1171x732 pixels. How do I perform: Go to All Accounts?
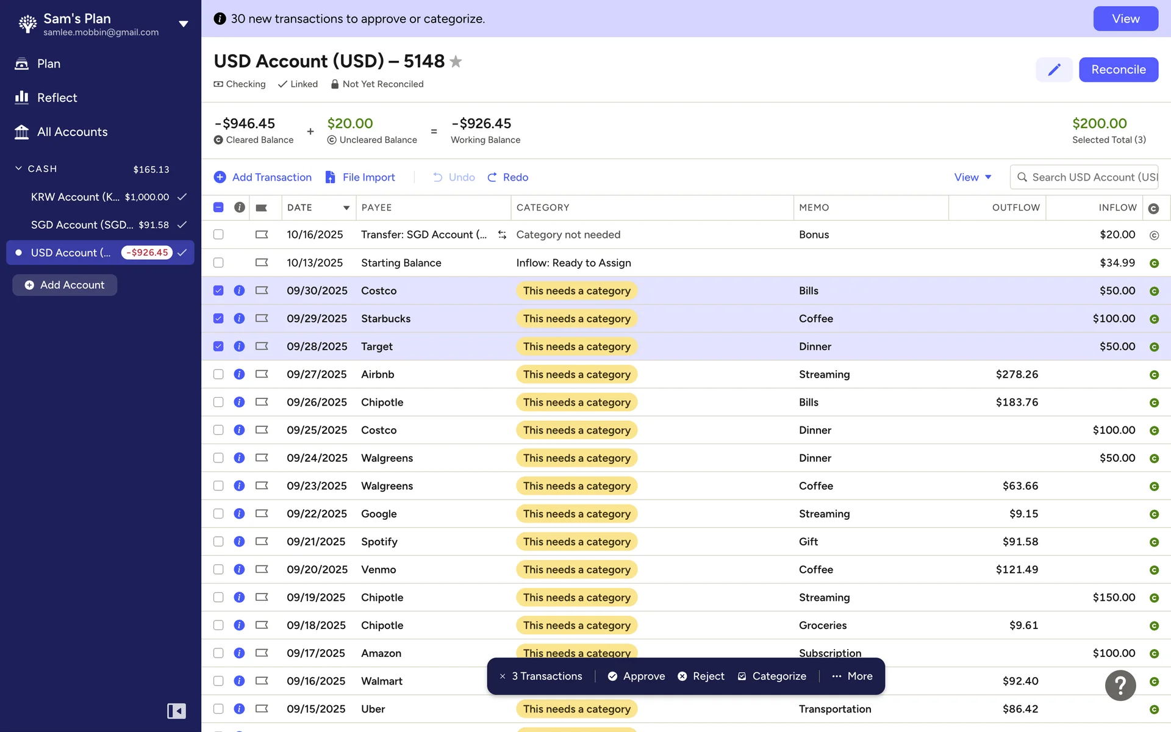click(x=72, y=132)
